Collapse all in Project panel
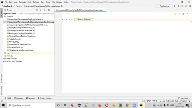The image size is (192, 108). pyautogui.click(x=44, y=10)
